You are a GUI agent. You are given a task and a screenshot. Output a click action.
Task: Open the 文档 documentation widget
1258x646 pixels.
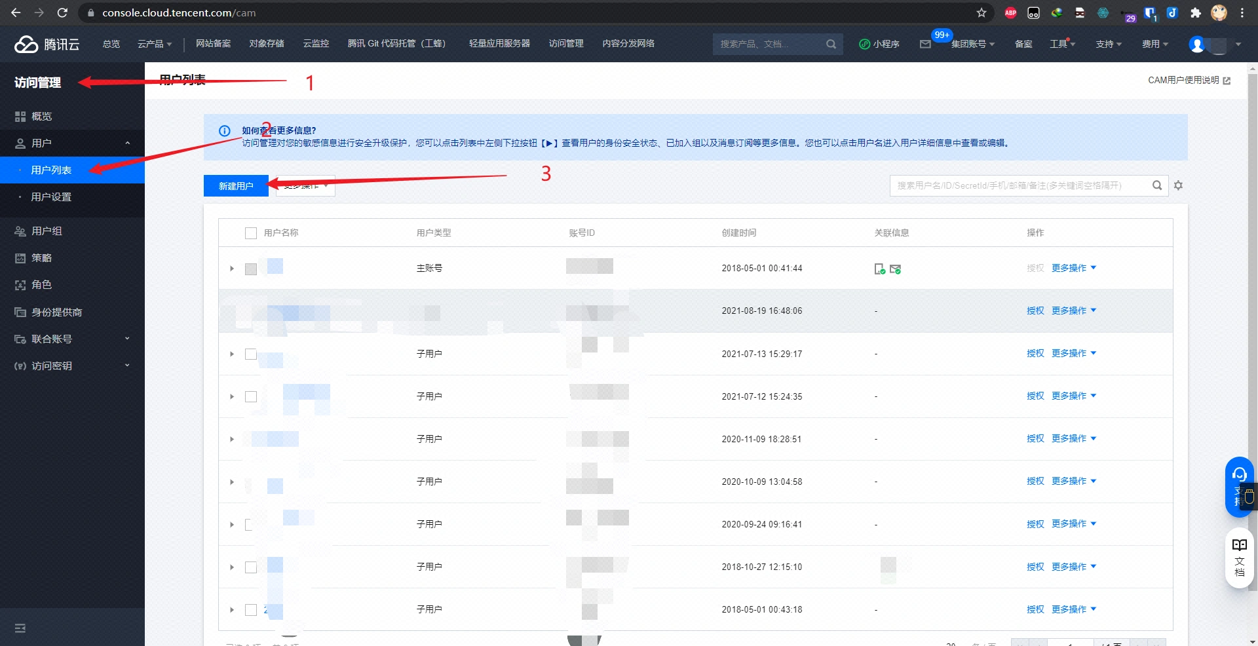click(1239, 558)
